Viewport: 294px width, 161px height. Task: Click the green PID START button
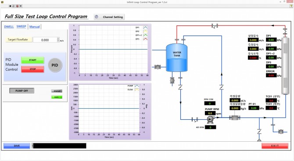32,60
